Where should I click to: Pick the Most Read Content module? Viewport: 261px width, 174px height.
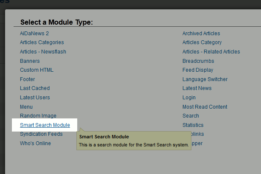[x=205, y=107]
